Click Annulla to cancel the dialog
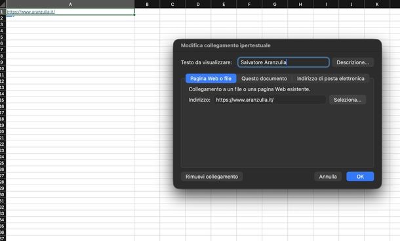 pos(328,177)
